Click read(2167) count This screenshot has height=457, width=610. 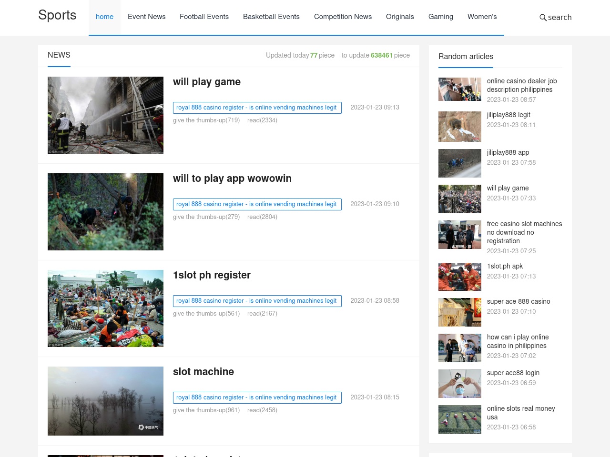coord(262,314)
